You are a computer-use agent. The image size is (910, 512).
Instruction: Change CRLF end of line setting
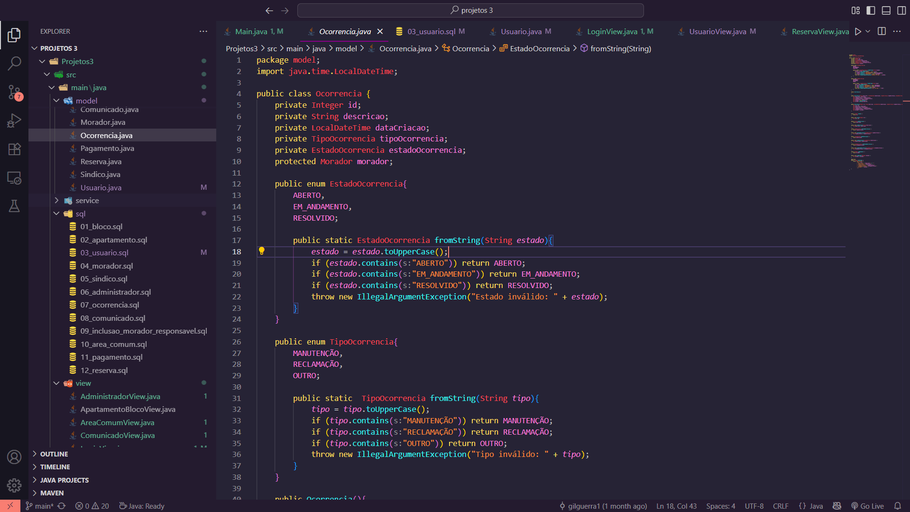[781, 506]
